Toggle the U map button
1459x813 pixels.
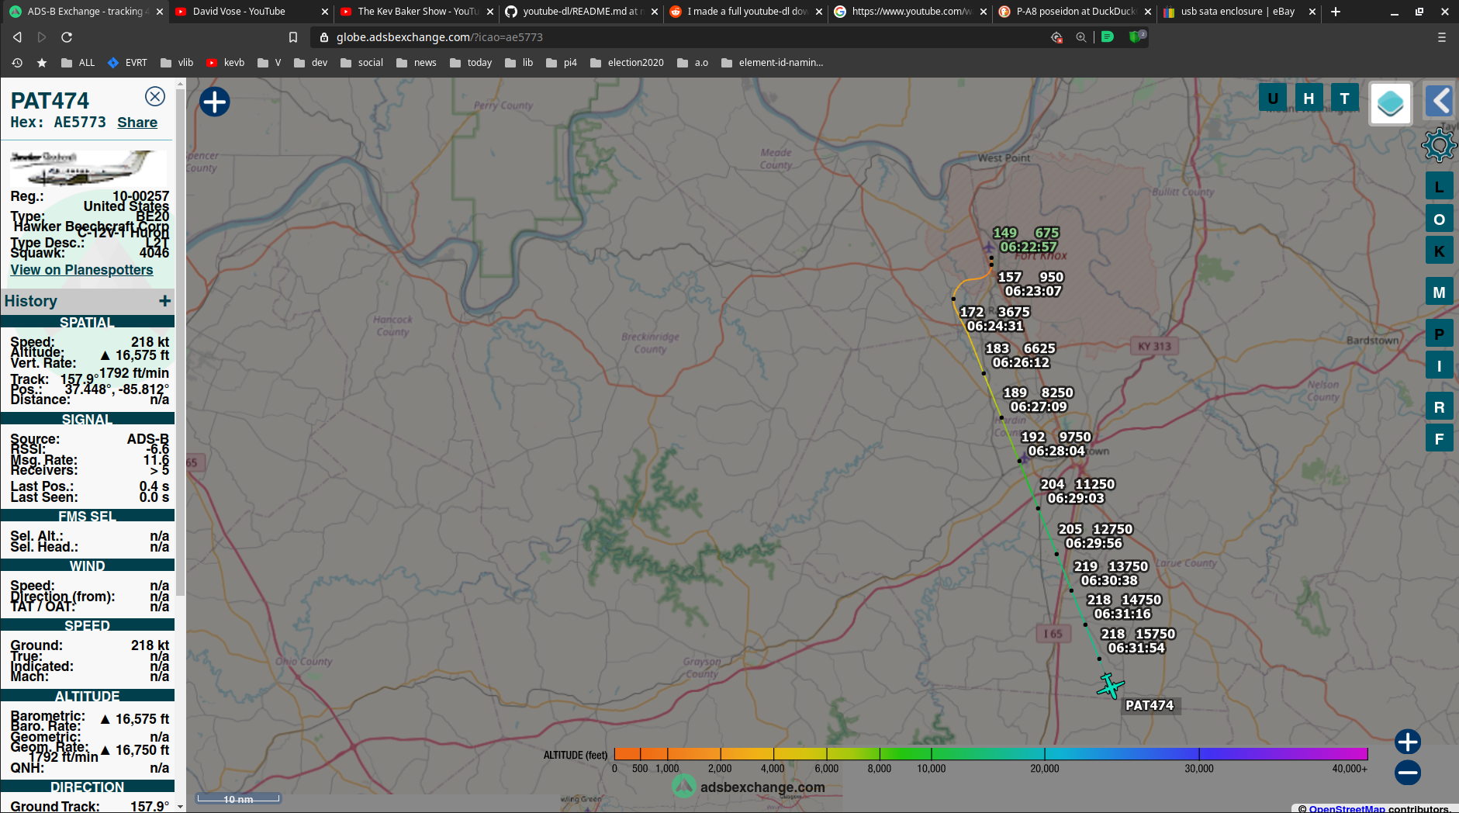1273,99
